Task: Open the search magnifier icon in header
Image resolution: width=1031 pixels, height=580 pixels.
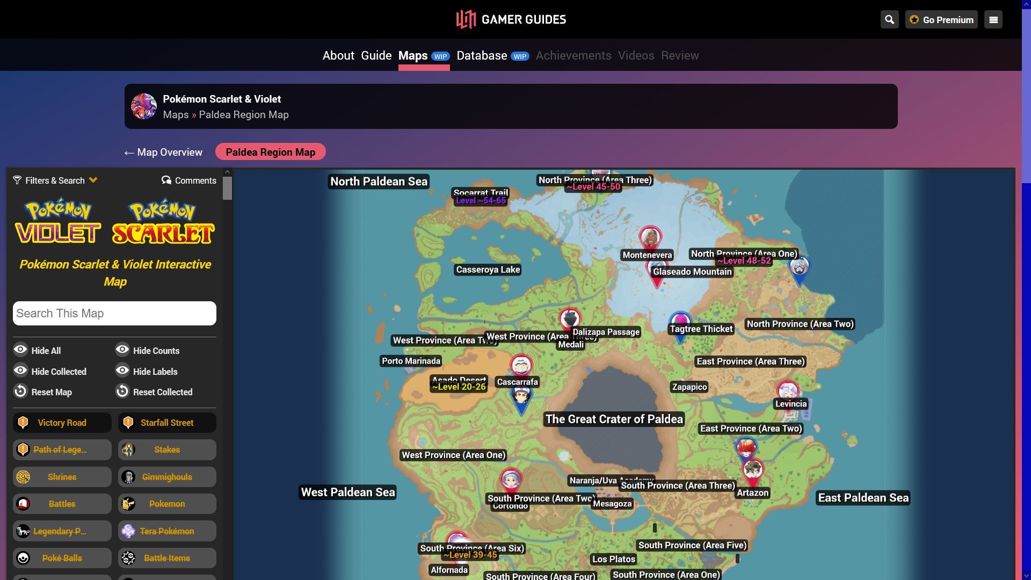Action: [x=889, y=20]
